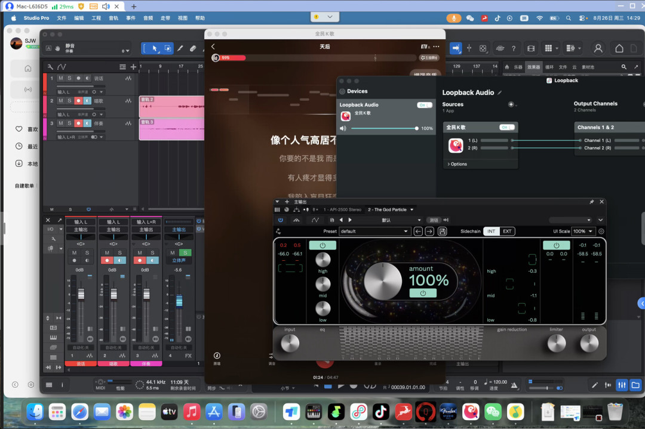
Task: Switch to the 素材池 browser tab
Action: pos(588,67)
